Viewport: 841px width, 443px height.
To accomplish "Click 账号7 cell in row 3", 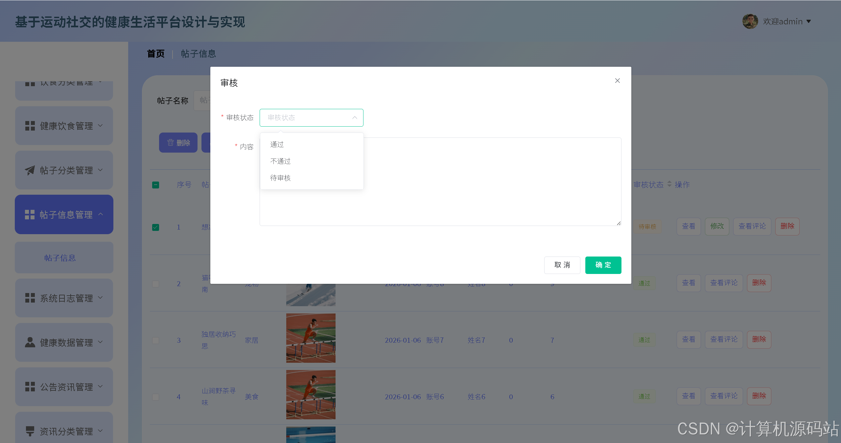I will pos(435,340).
